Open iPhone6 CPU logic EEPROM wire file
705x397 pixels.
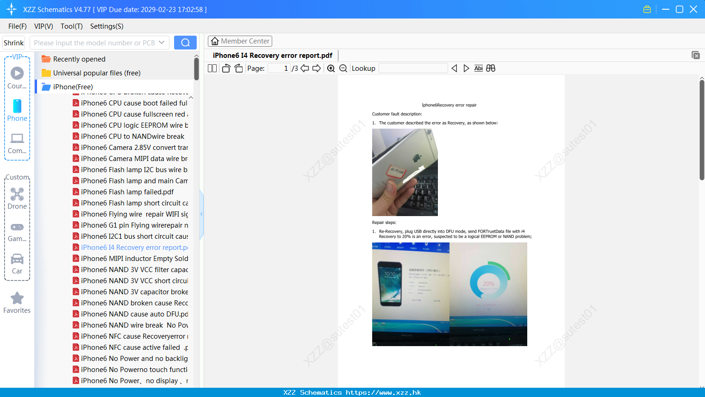(130, 125)
